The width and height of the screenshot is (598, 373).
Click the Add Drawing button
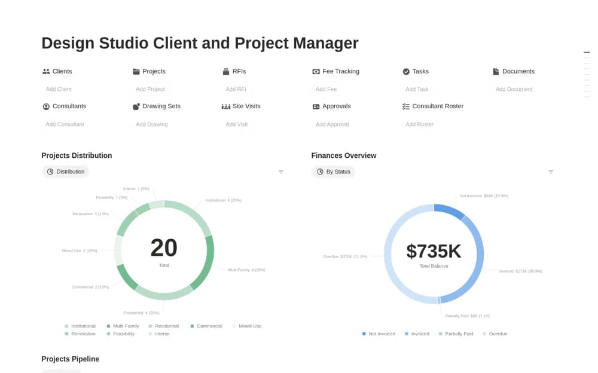[x=152, y=124]
